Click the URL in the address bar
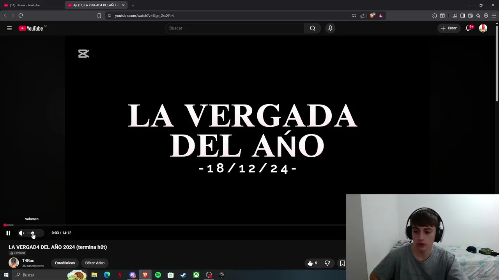Screen dimensions: 499x280 tap(144, 16)
